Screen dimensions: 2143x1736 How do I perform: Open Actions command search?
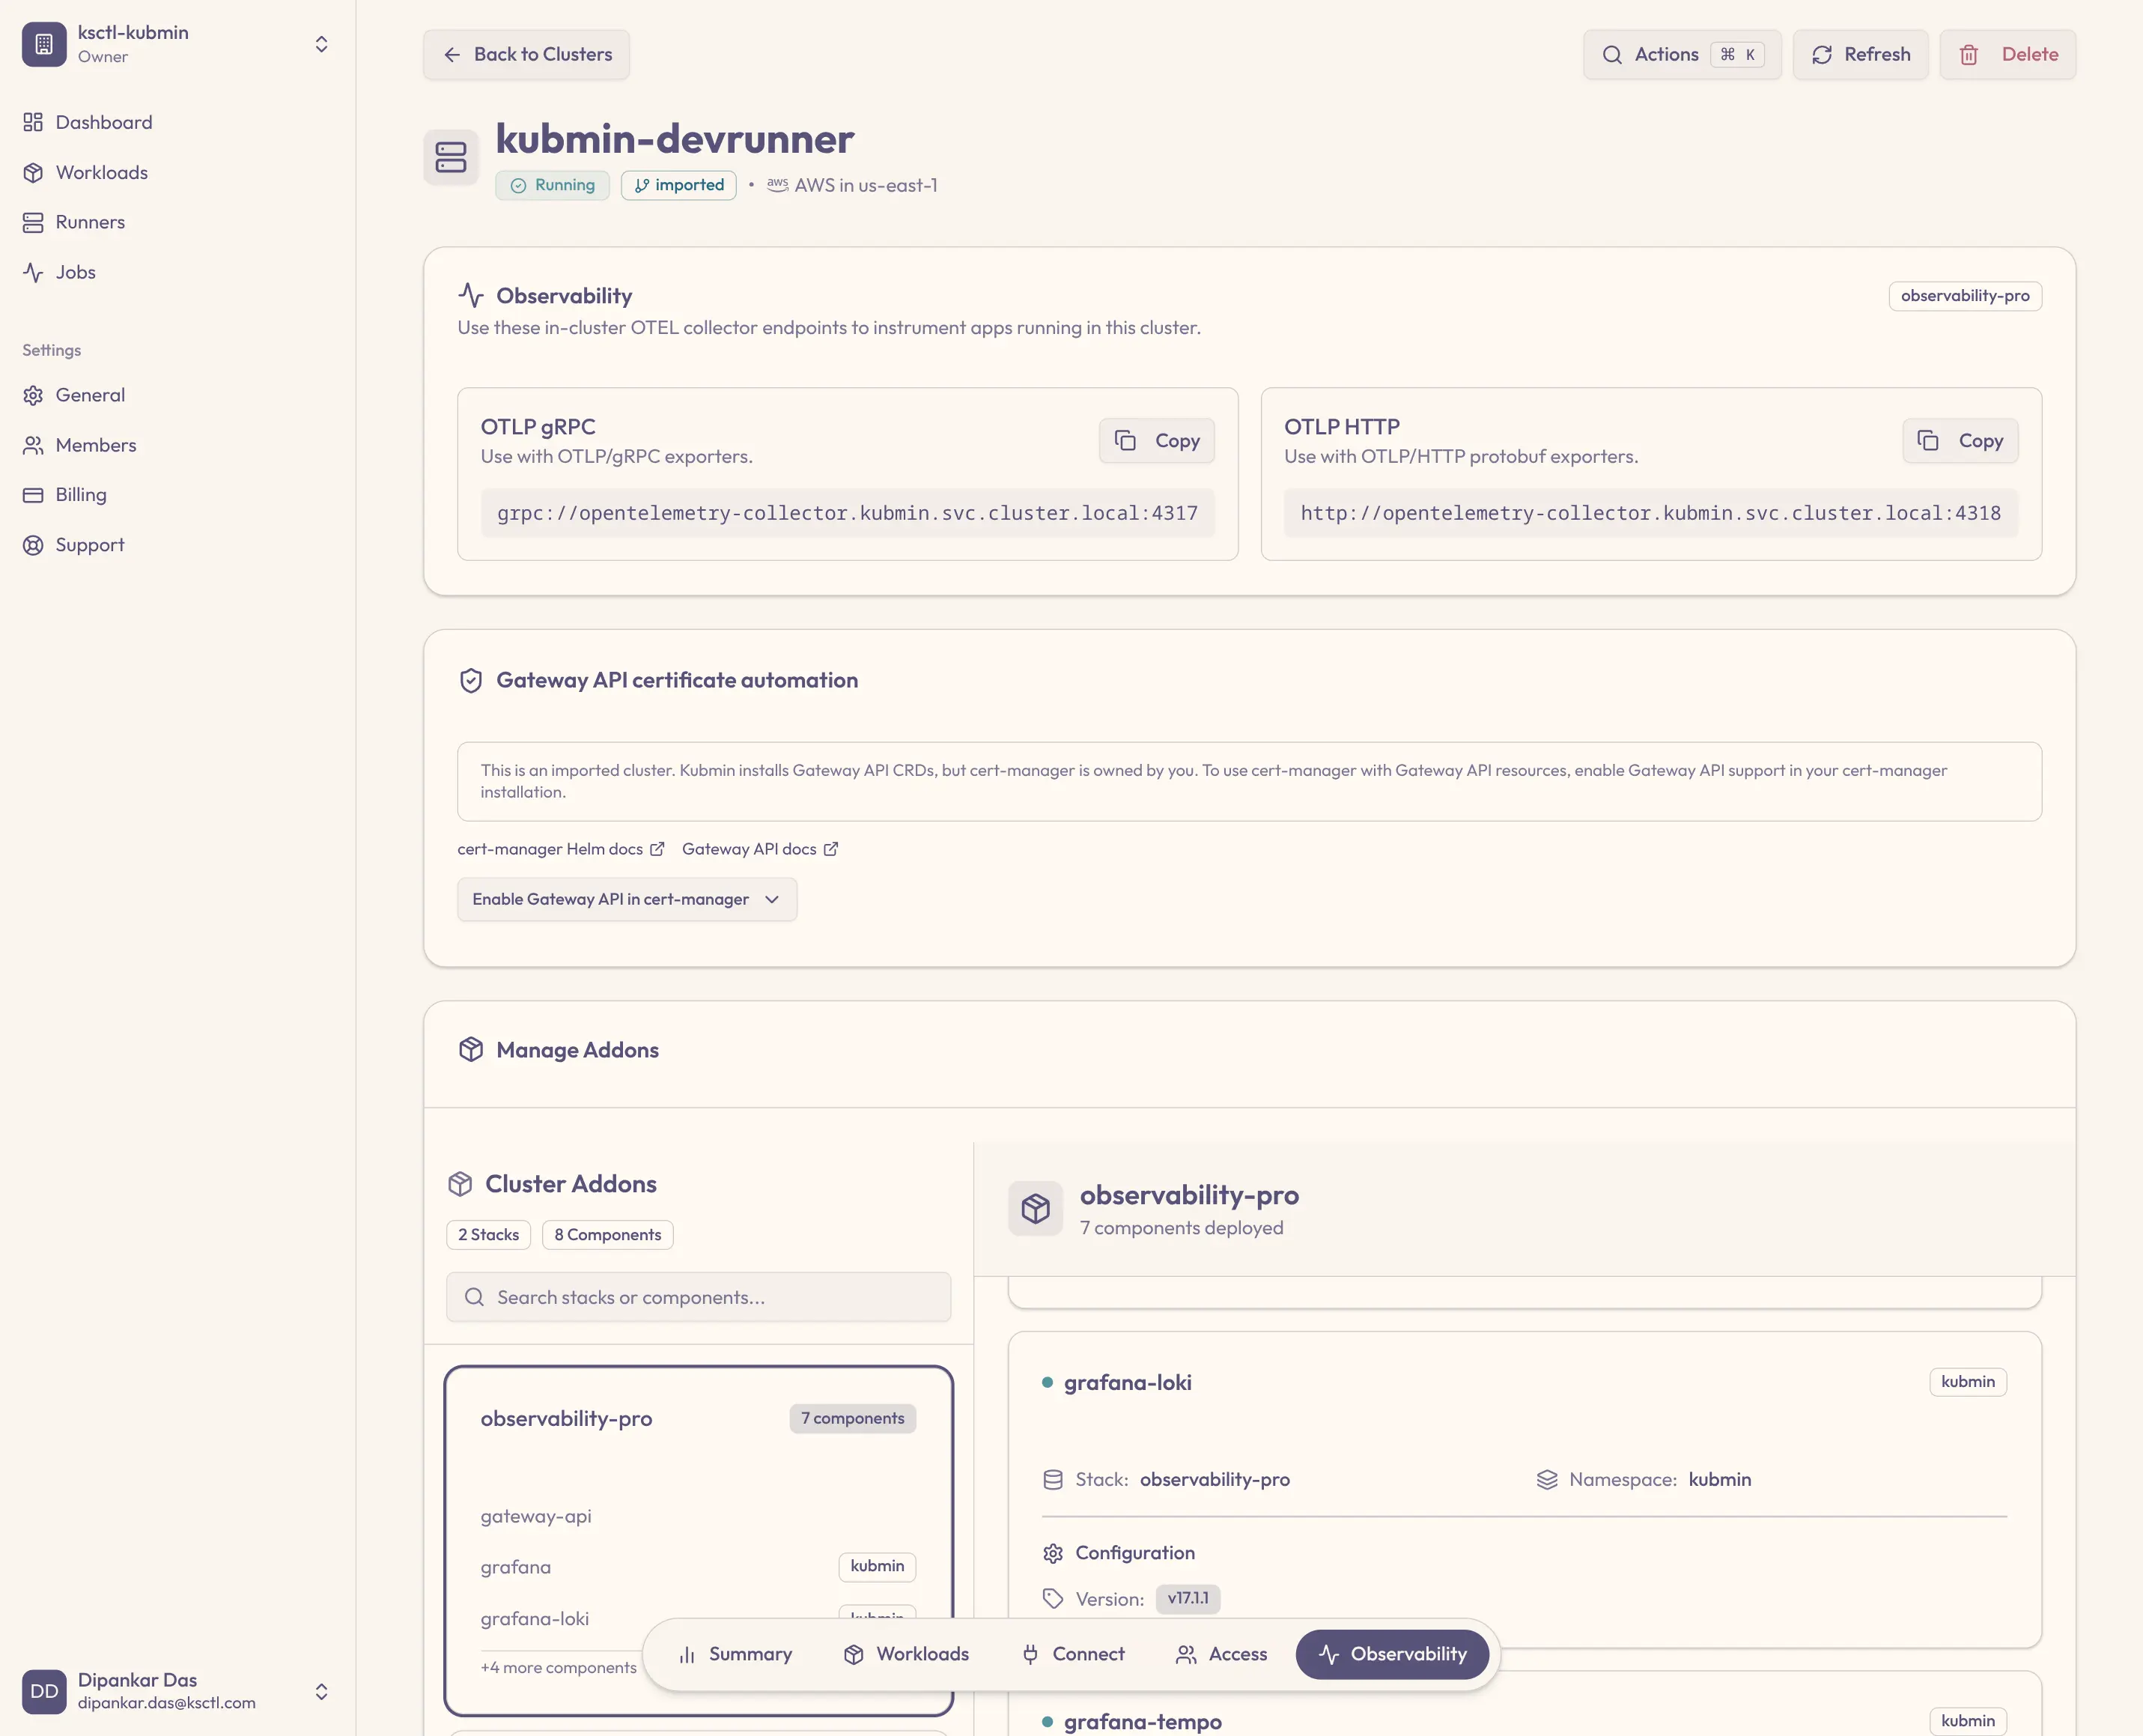pos(1681,54)
